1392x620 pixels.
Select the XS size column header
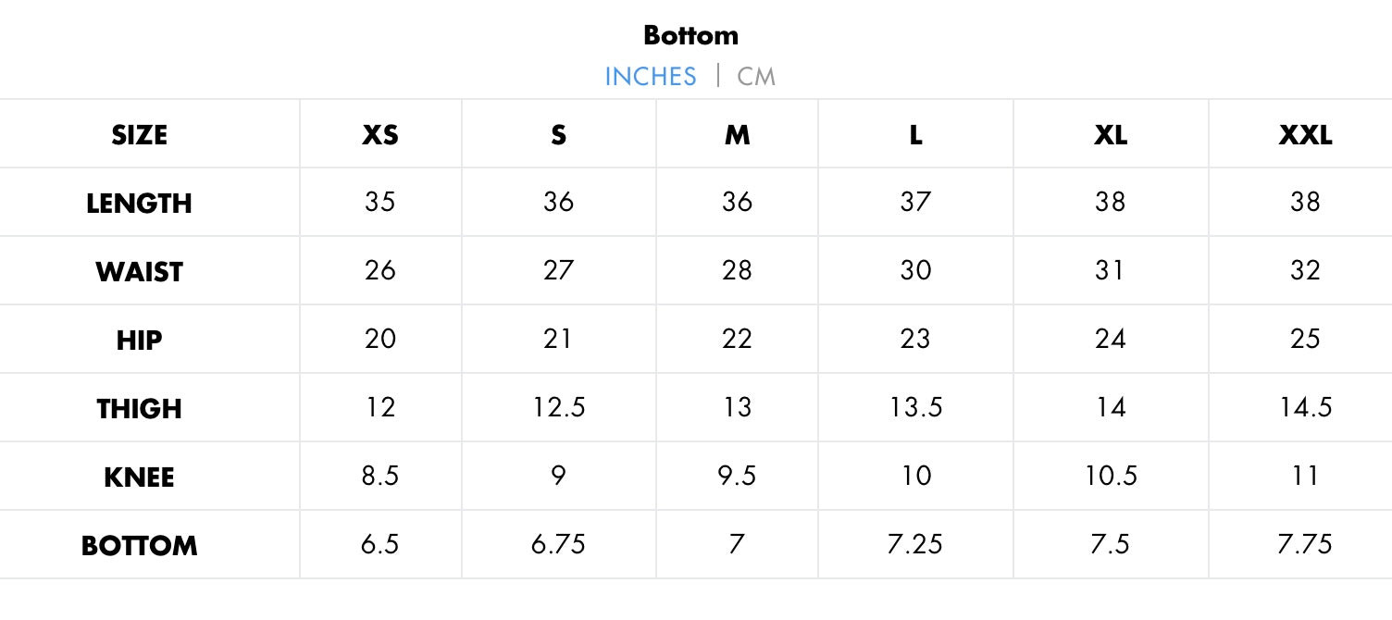(x=379, y=135)
